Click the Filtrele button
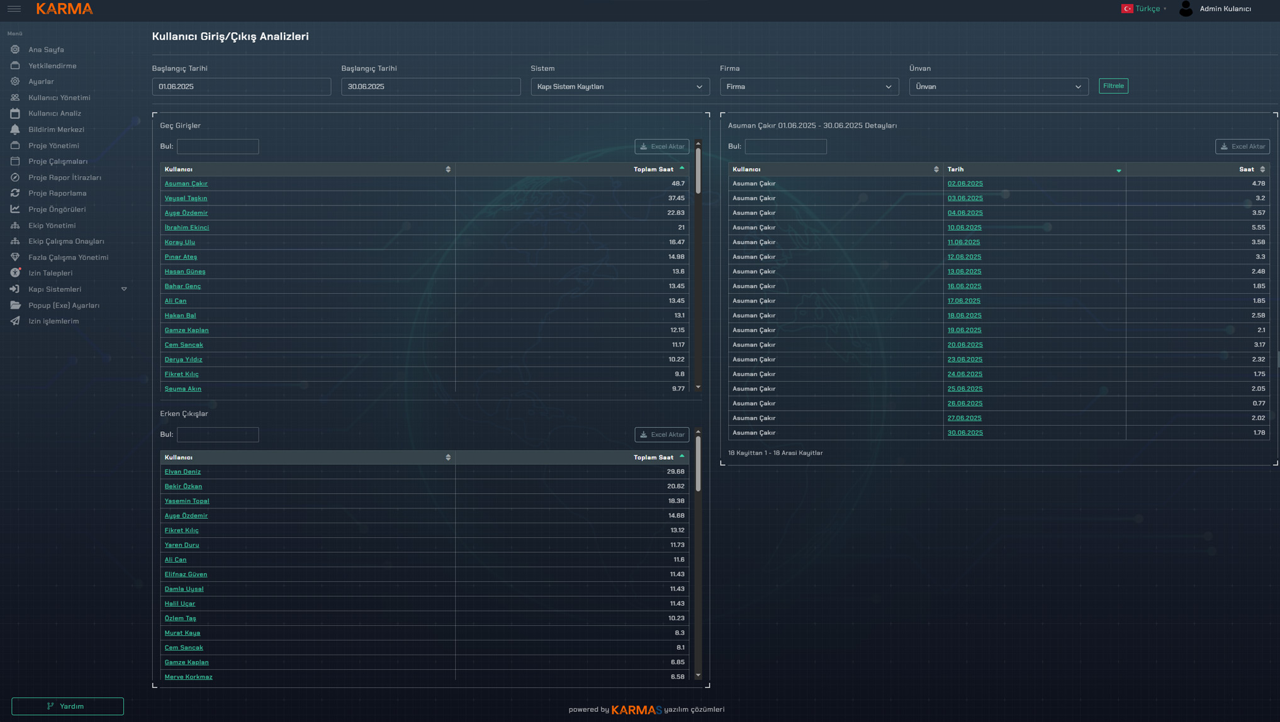 1113,86
